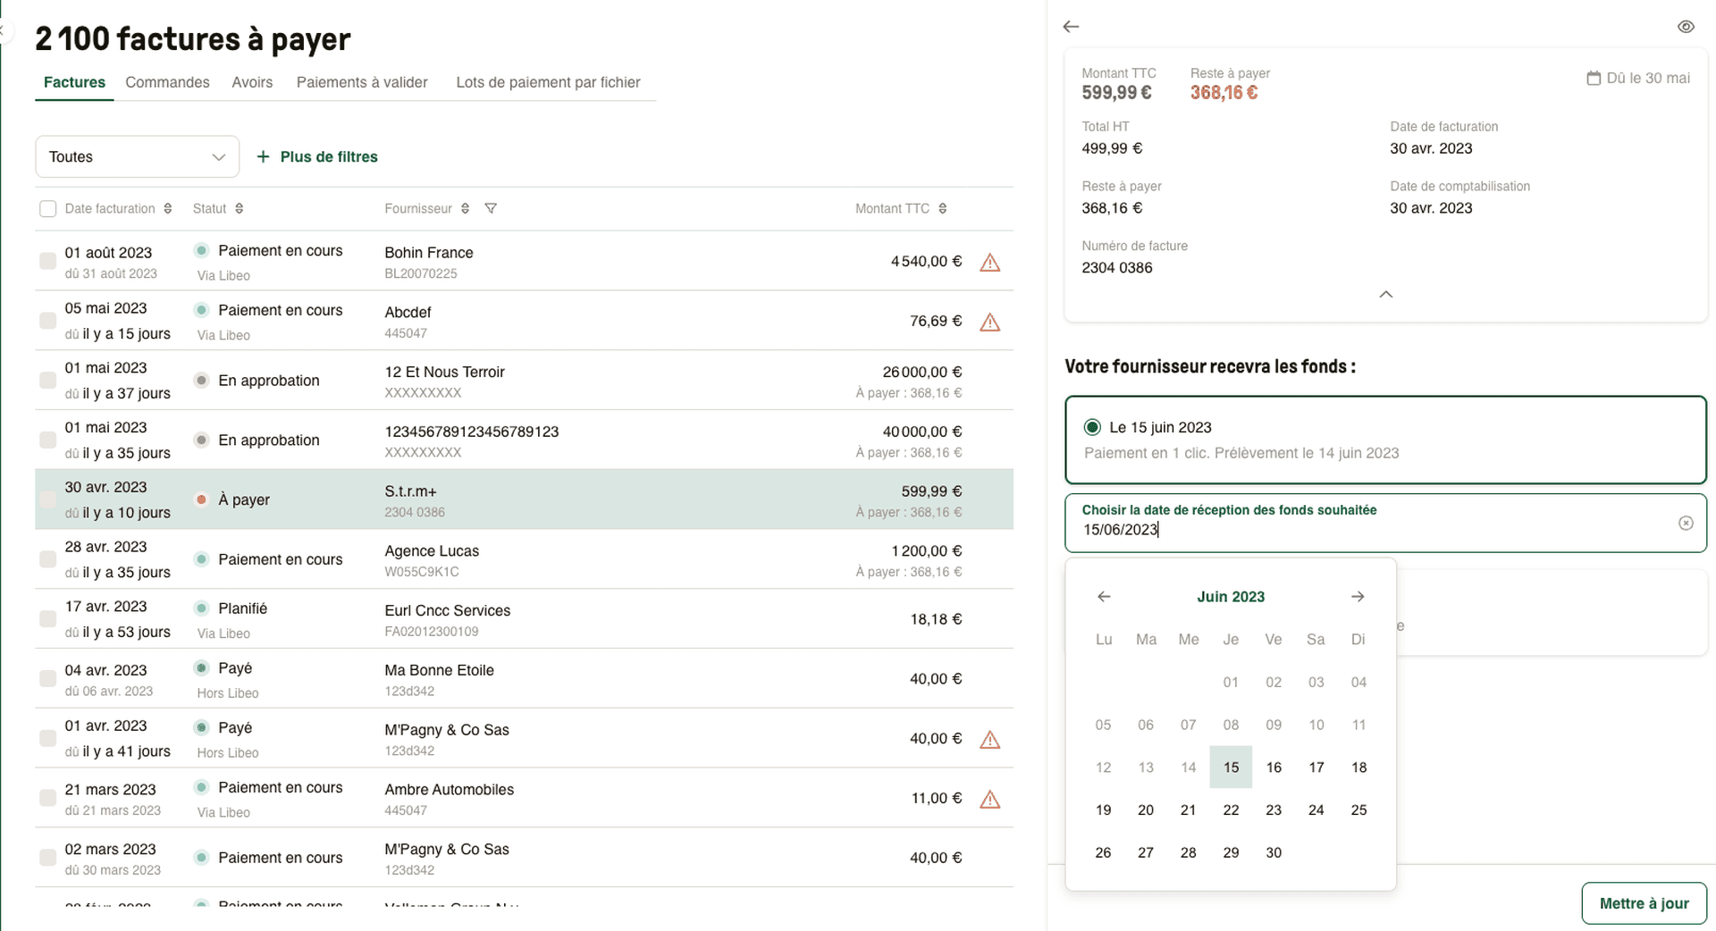Viewport: 1716px width, 931px height.
Task: Click the red Reste à payer 368,16 € amount
Action: [x=1224, y=93]
